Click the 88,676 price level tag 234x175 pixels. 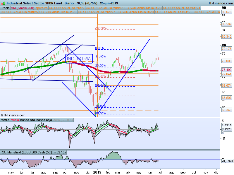click(227, 12)
